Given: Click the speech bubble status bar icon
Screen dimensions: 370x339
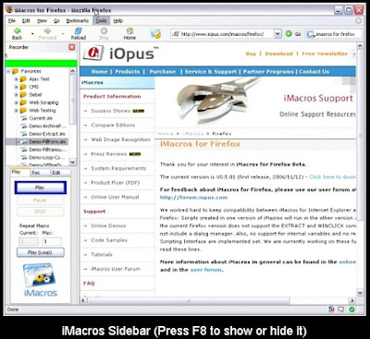Looking at the screenshot, I should [341, 309].
